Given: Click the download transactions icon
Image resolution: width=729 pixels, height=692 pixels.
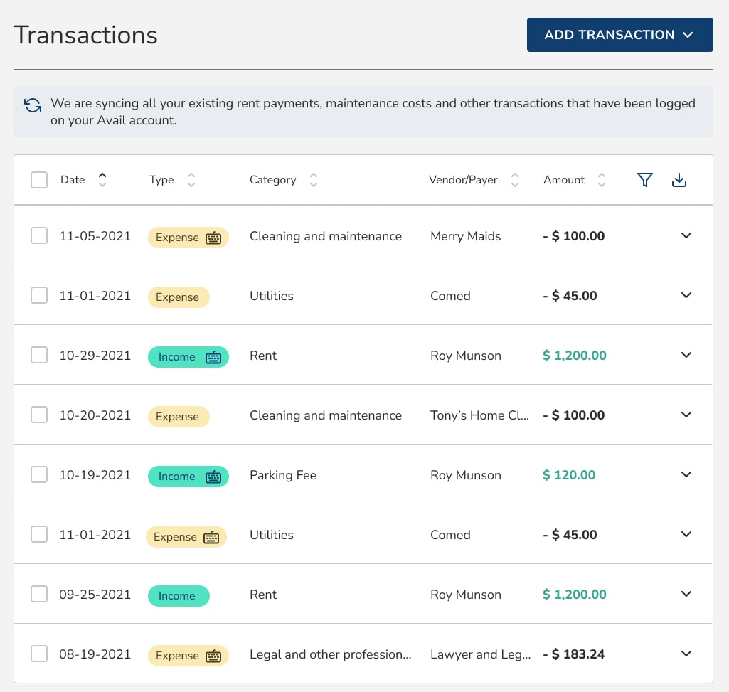Looking at the screenshot, I should tap(679, 180).
